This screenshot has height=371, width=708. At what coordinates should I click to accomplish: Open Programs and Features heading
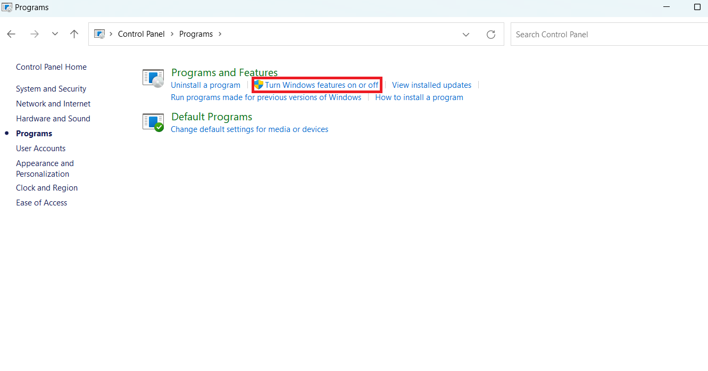pyautogui.click(x=224, y=73)
